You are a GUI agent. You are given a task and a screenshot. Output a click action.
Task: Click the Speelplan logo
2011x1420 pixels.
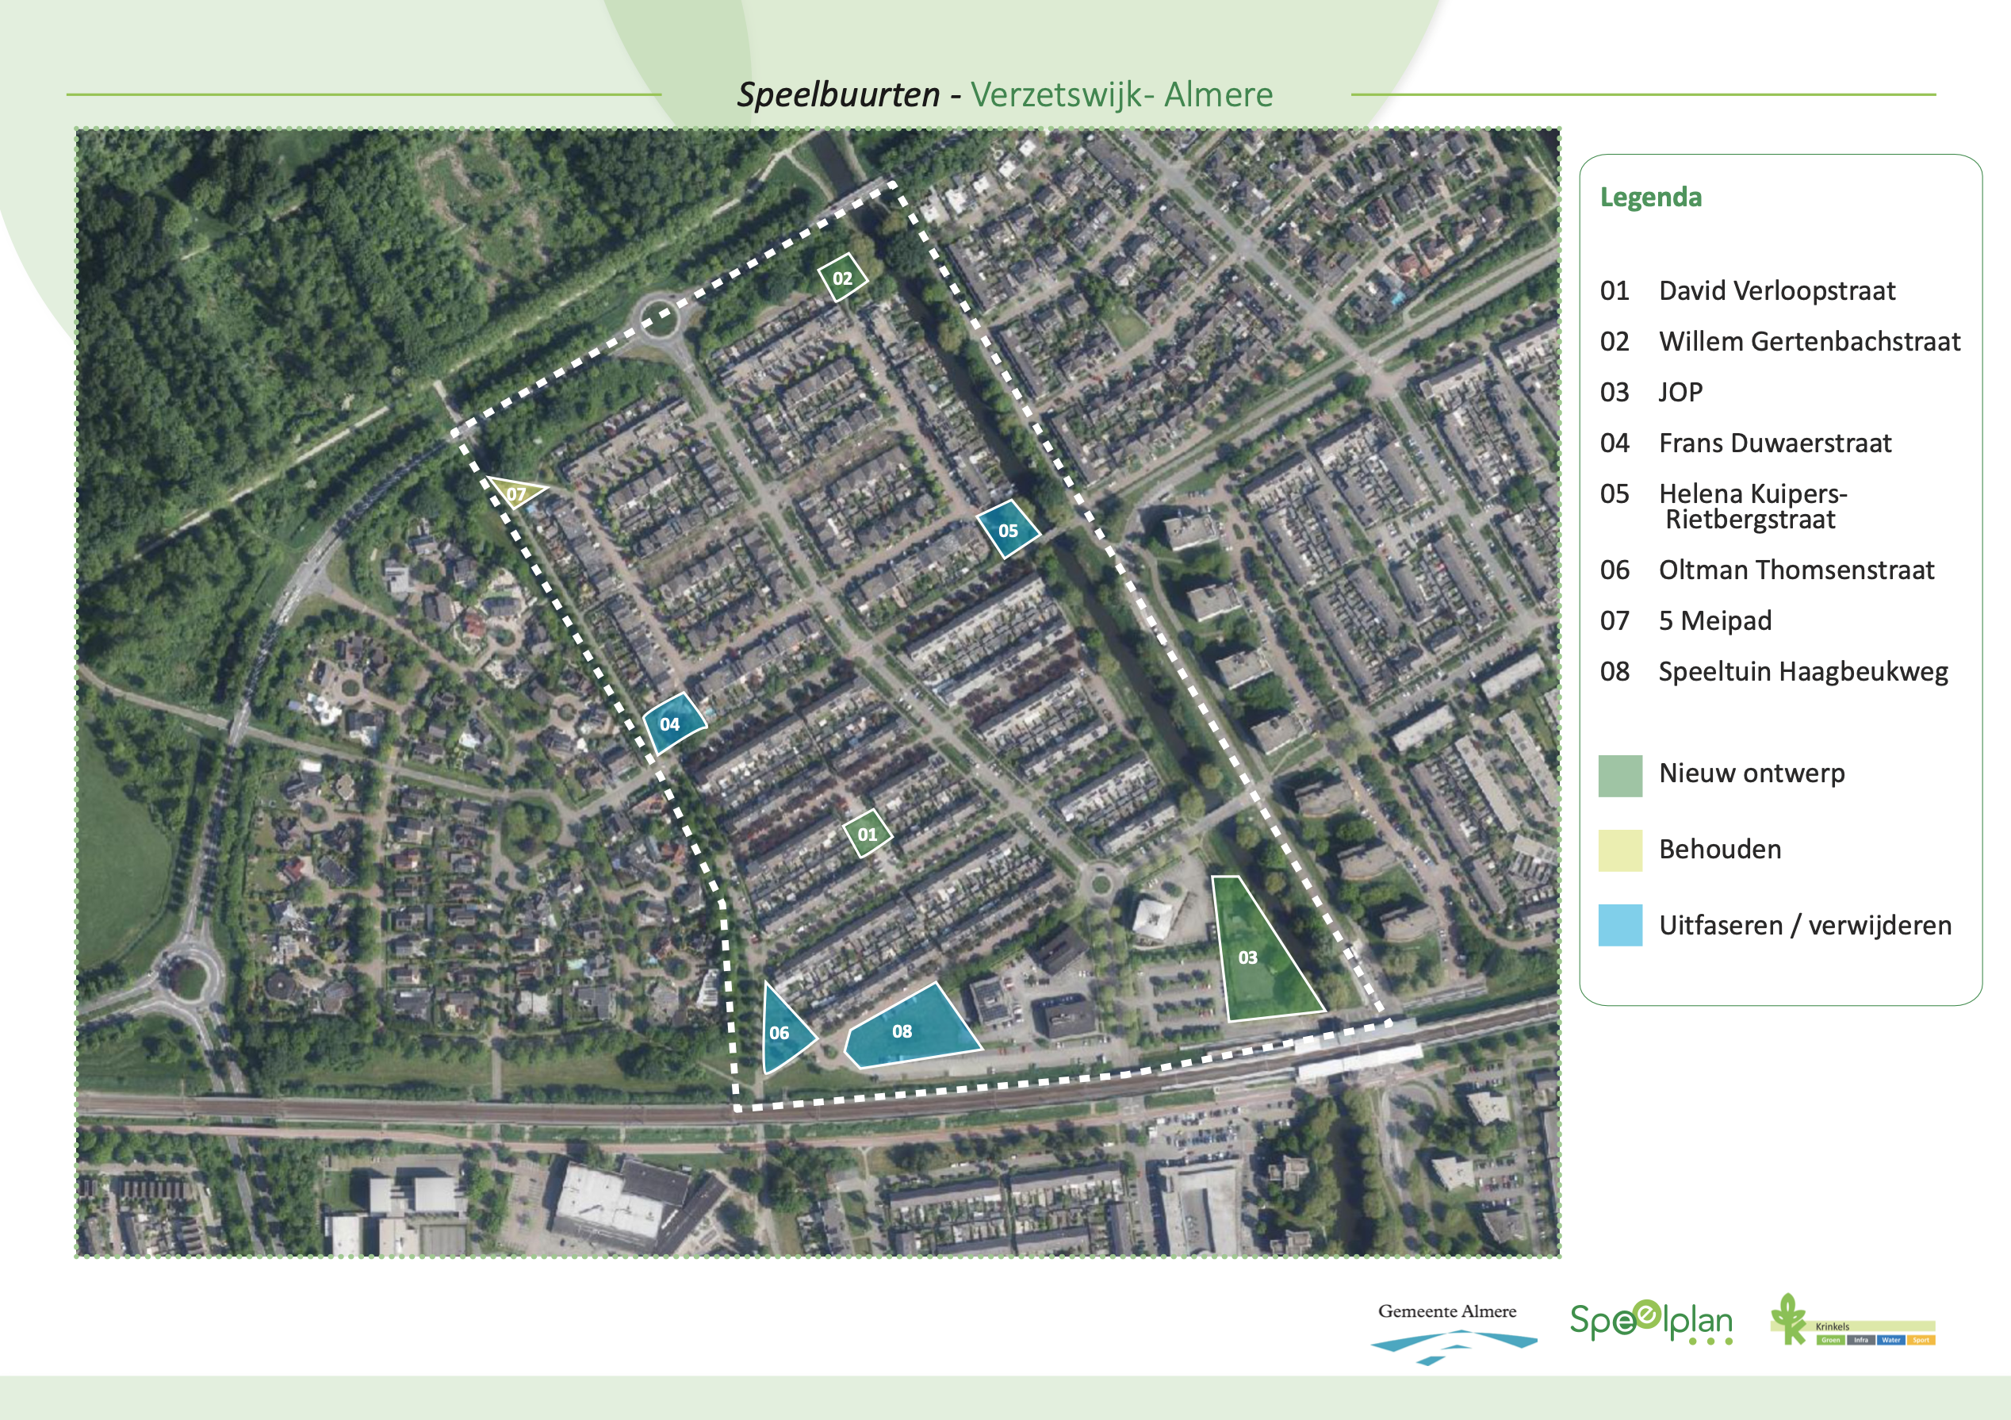[1650, 1322]
